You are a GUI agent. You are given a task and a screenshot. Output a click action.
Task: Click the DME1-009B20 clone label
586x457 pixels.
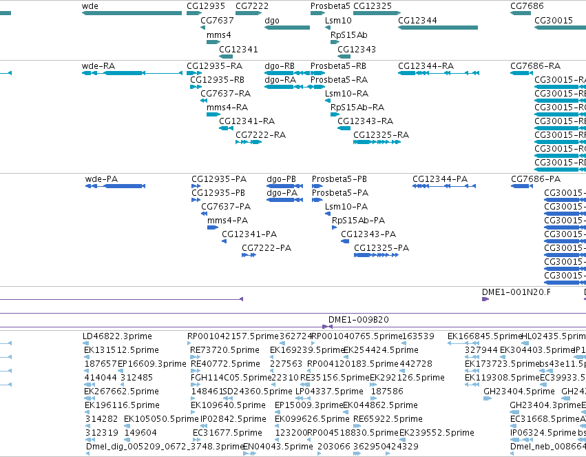[358, 320]
